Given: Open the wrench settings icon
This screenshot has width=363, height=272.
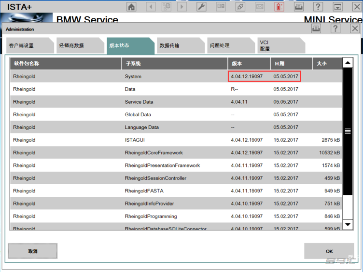Looking at the screenshot, I should [x=201, y=7].
